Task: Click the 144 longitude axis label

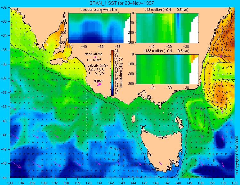Action: click(x=133, y=183)
